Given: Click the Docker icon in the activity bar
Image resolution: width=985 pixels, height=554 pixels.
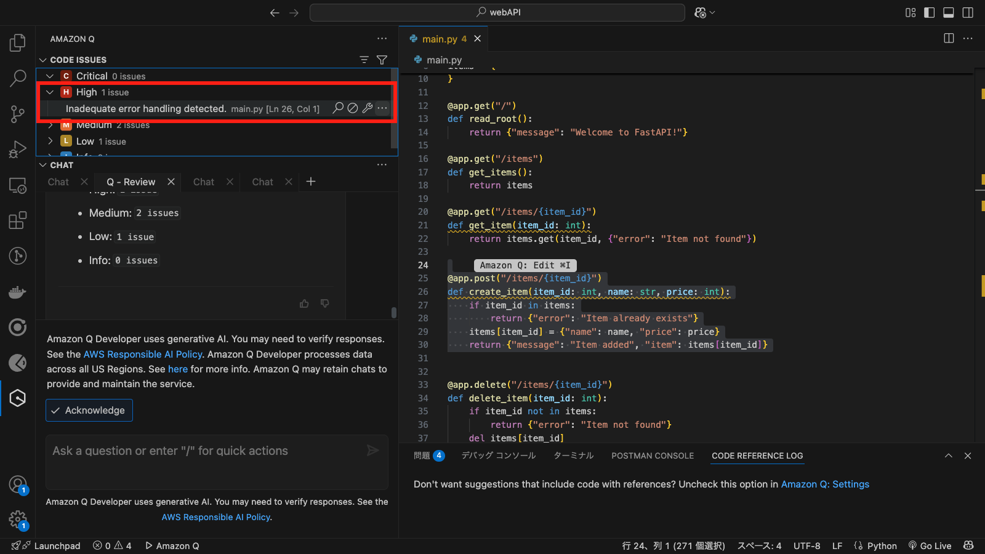Looking at the screenshot, I should (x=18, y=292).
